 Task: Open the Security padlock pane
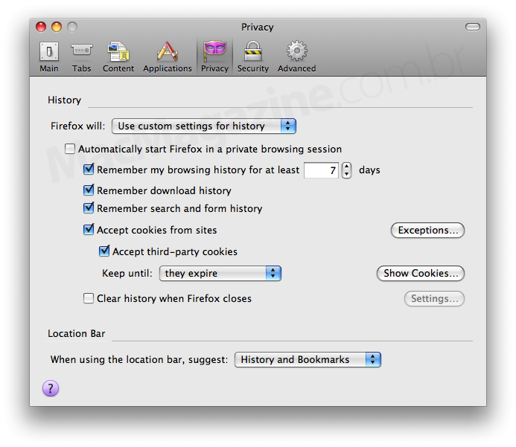point(253,57)
